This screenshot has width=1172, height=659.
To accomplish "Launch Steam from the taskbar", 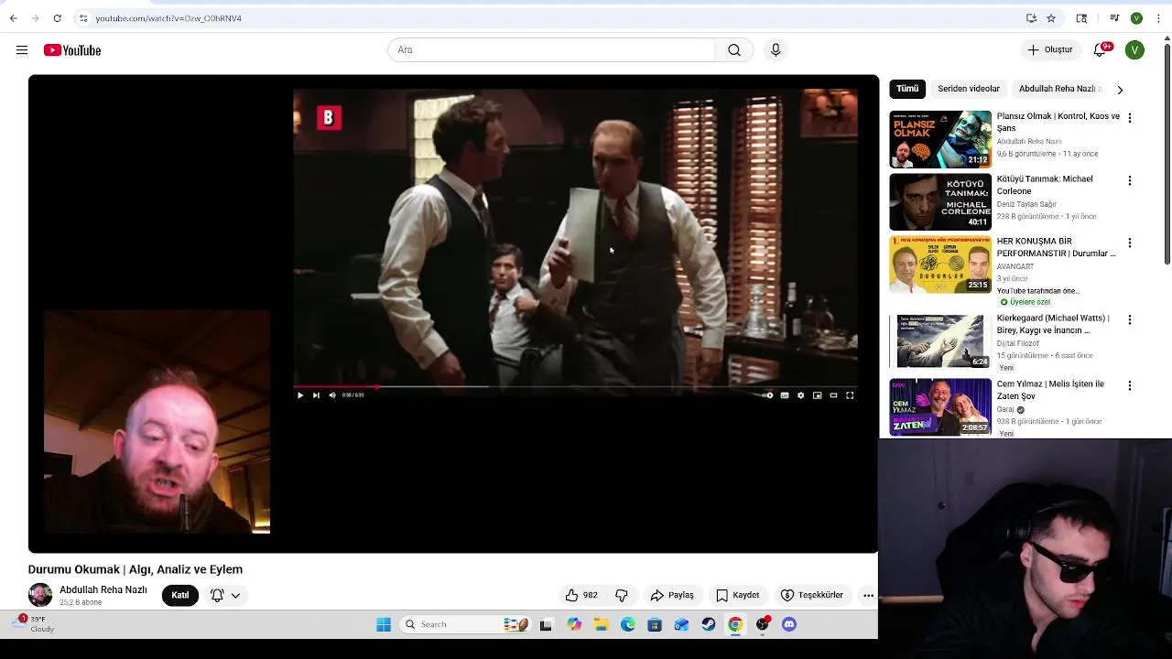I will point(708,624).
